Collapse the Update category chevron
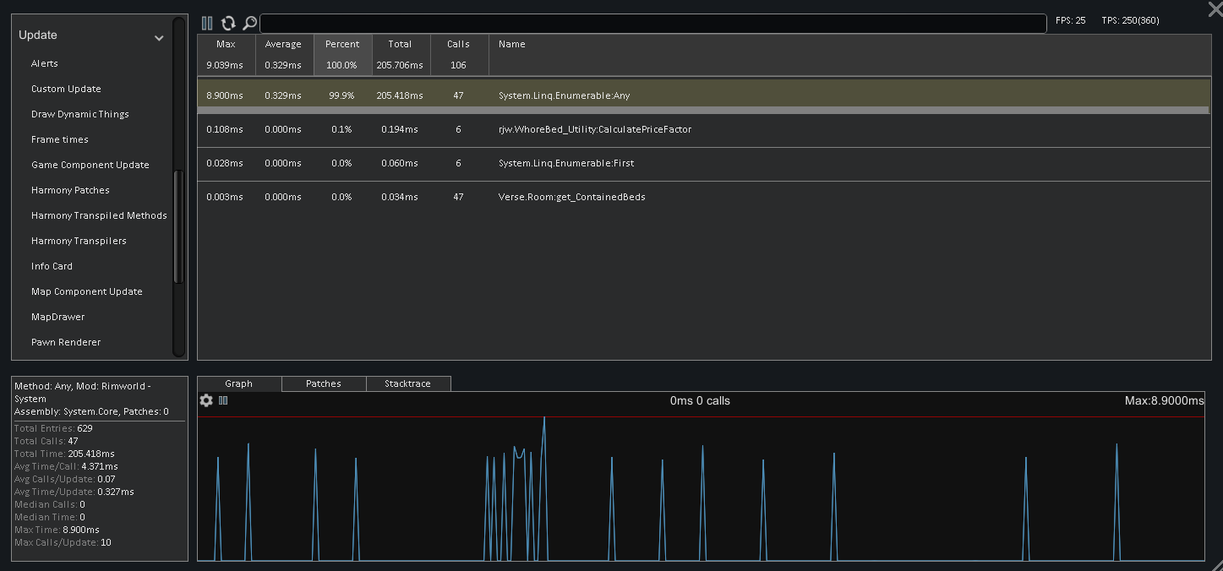 coord(159,37)
